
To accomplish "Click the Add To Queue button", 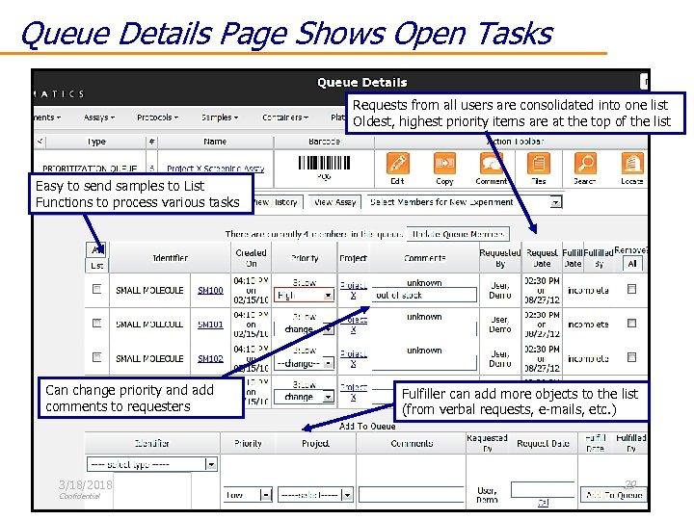I will pos(613,495).
